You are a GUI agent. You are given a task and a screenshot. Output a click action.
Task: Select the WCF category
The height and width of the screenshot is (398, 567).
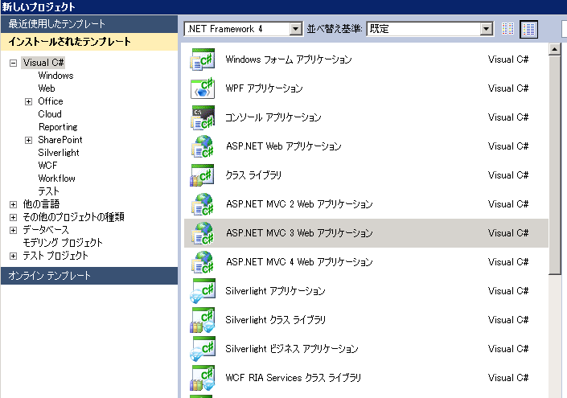[x=47, y=165]
